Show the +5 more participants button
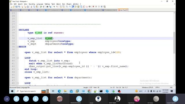The width and height of the screenshot is (185, 104). coord(7,99)
